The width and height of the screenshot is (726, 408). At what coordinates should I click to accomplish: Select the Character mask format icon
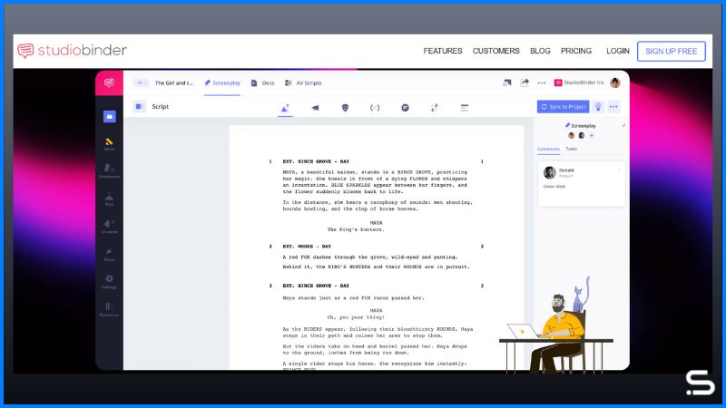(x=345, y=108)
